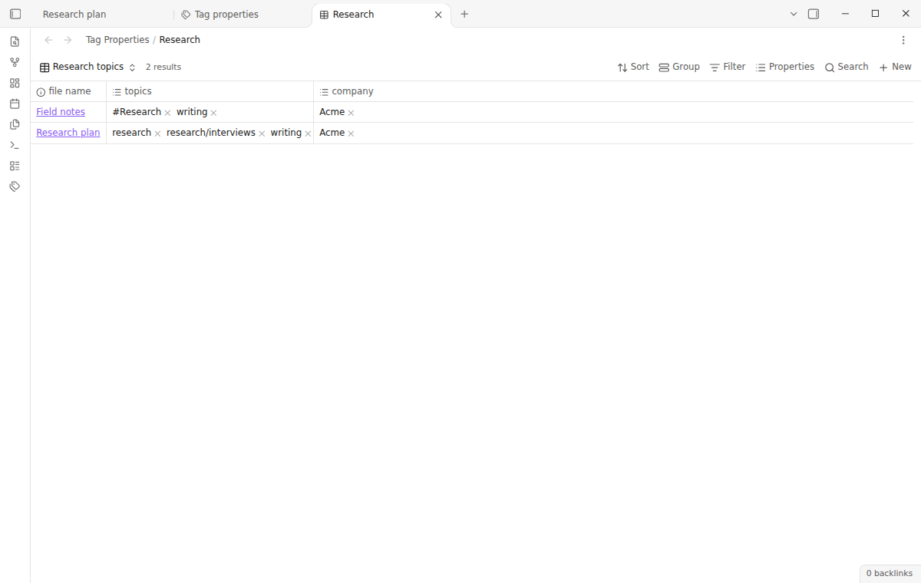Remove research tag from Research plan row
921x583 pixels.
tap(157, 133)
